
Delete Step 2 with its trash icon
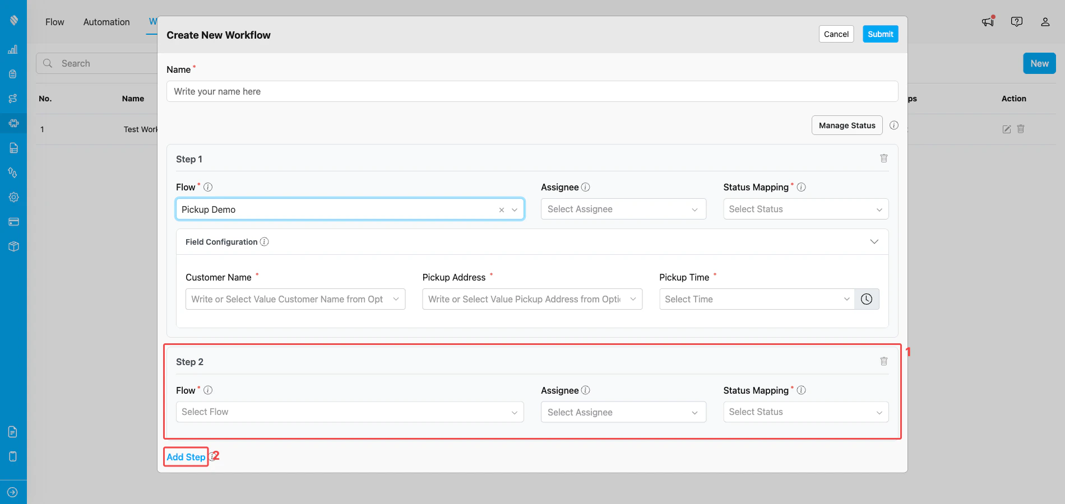pos(884,361)
